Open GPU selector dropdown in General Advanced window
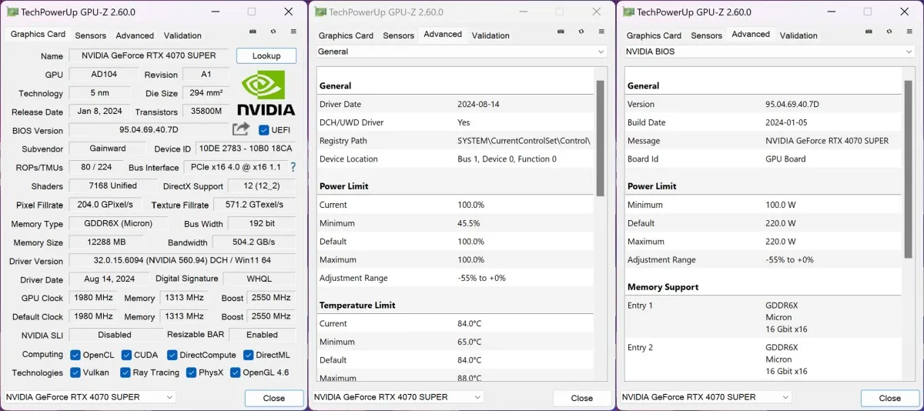 tap(397, 397)
